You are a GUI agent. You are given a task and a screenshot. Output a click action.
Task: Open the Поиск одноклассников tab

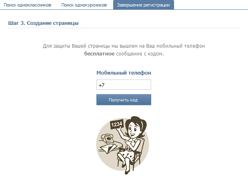27,5
